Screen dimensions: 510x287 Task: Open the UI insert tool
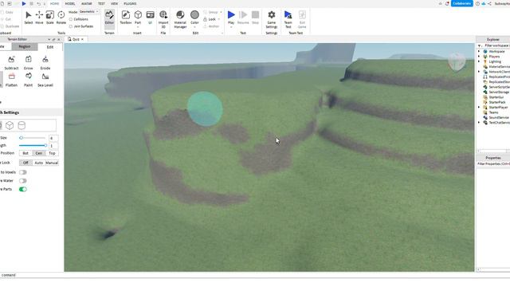pos(150,18)
